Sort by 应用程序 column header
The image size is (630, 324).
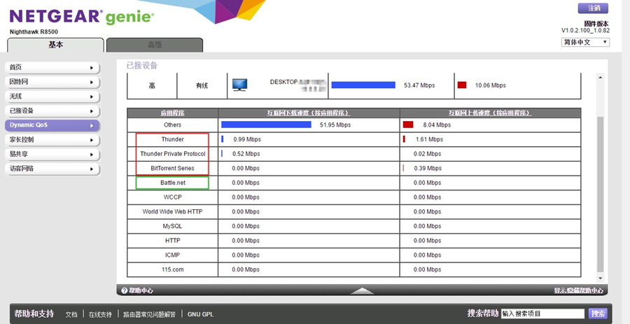pyautogui.click(x=172, y=113)
